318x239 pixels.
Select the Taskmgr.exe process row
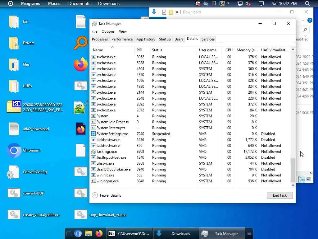coord(190,152)
